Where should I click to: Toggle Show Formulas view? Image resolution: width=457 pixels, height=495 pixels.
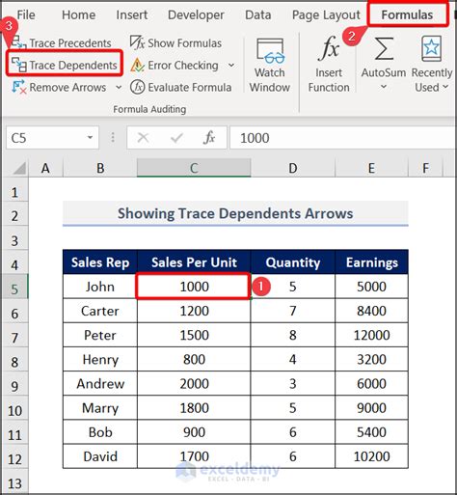175,43
